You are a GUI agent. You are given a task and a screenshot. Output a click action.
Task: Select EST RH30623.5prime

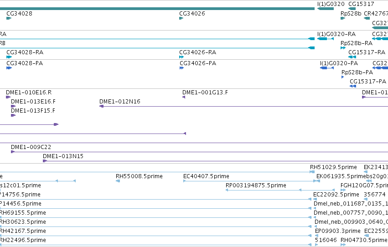[22, 222]
